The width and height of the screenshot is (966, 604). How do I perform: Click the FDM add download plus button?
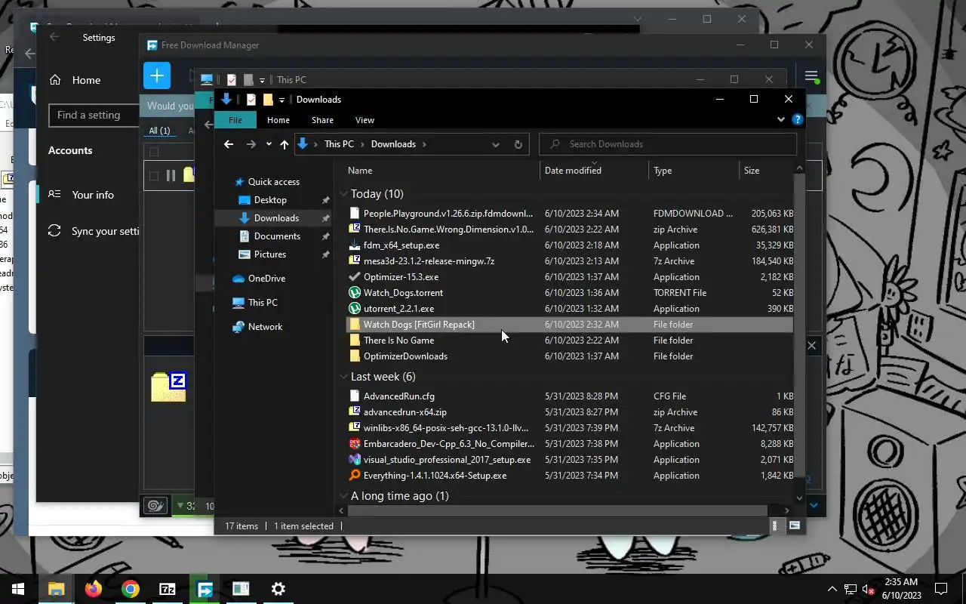[x=157, y=75]
